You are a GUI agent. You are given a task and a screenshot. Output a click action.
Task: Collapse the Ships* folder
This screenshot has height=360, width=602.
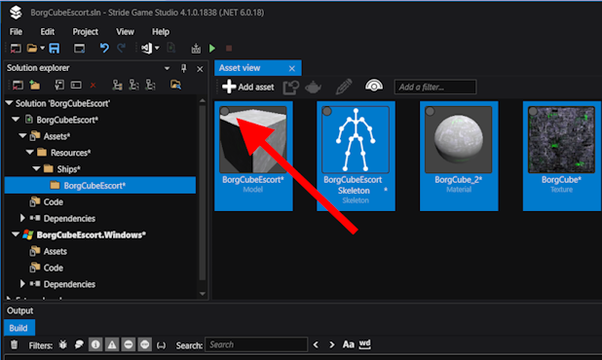(x=36, y=168)
